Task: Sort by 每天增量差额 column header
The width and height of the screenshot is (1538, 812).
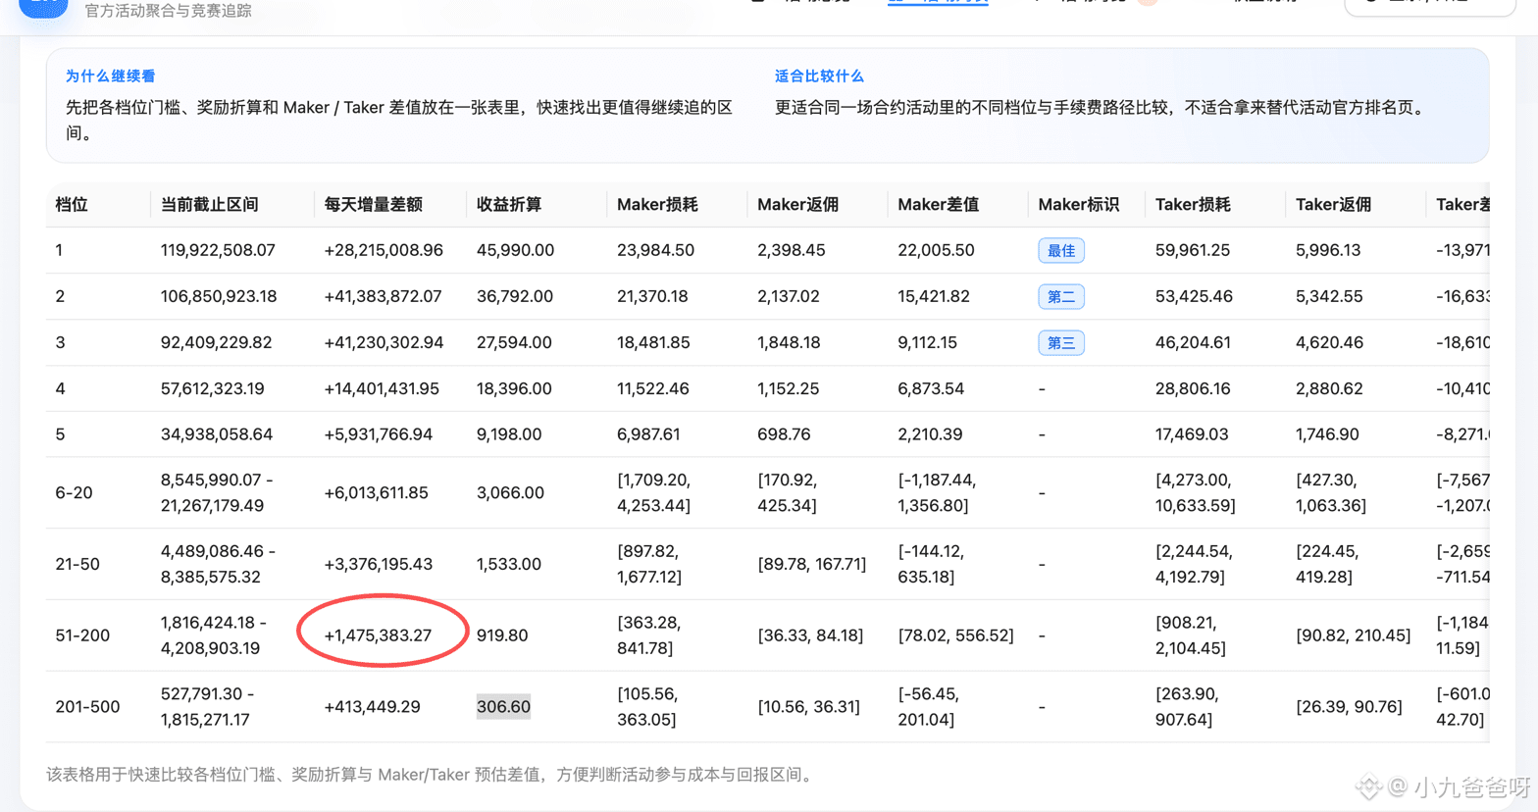Action: tap(374, 204)
